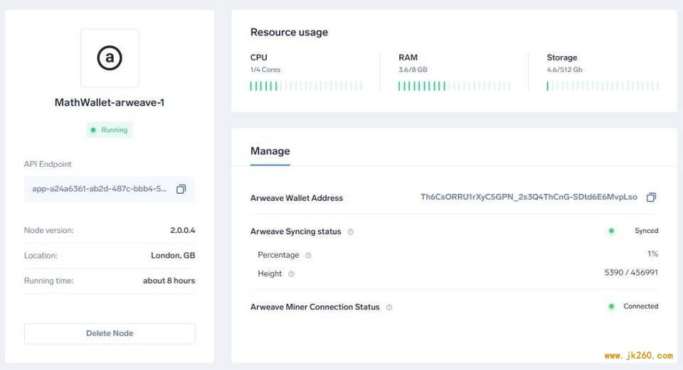
Task: Click the 3.6/8 GB RAM text
Action: 413,70
